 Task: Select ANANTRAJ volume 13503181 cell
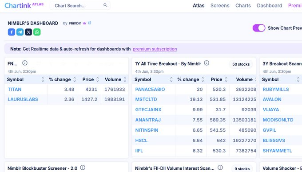[x=242, y=120]
